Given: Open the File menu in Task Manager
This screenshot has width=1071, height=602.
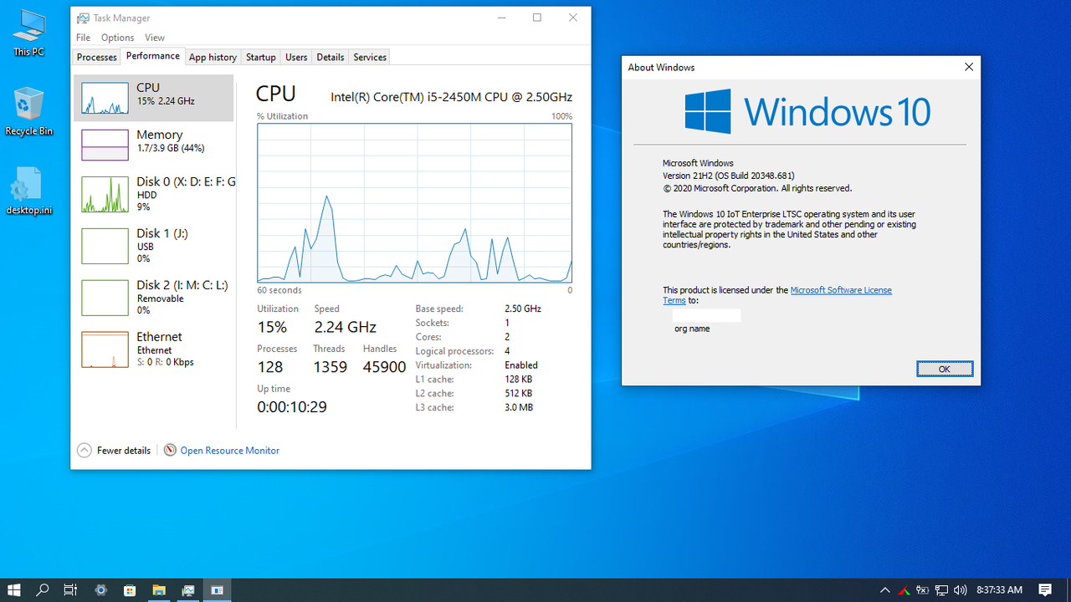Looking at the screenshot, I should pos(83,38).
